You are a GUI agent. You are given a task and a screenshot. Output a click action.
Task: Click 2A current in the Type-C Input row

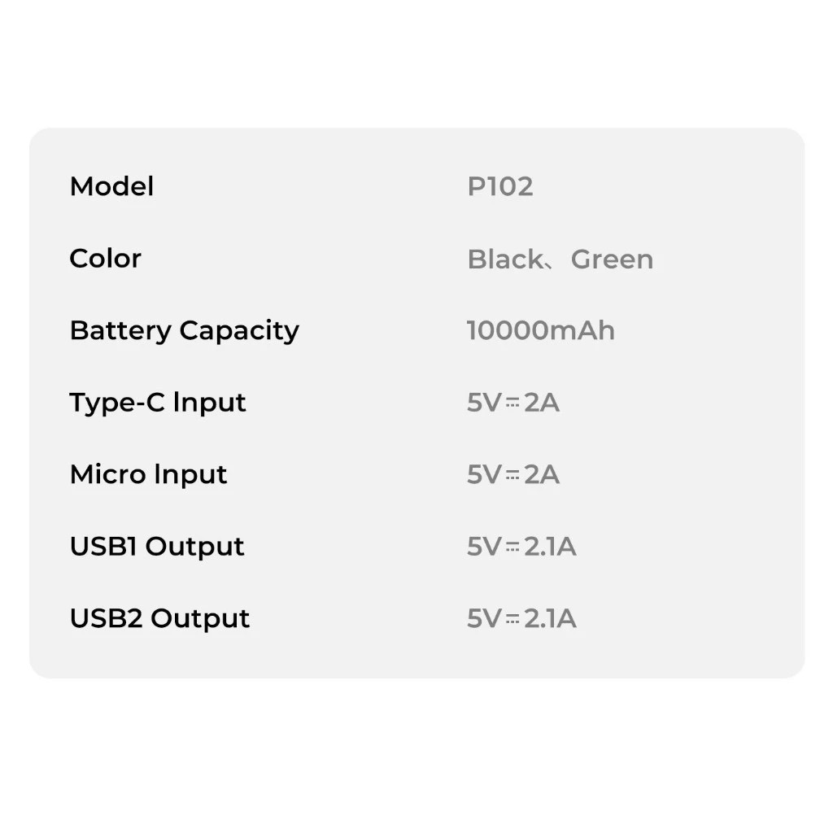[x=542, y=403]
